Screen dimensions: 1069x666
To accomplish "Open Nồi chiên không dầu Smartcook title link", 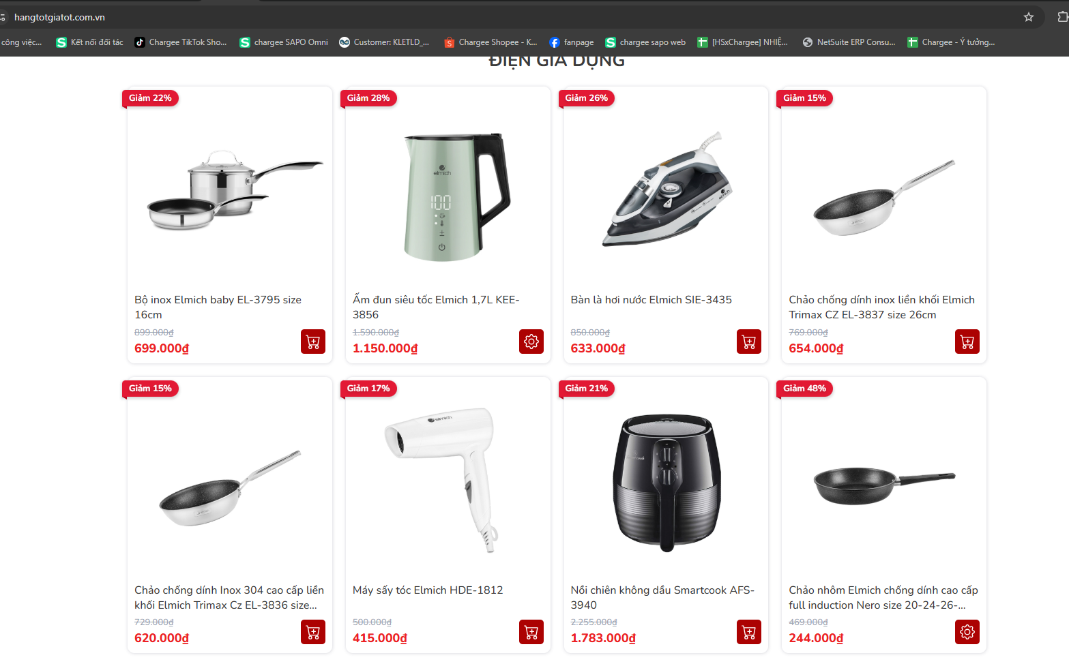I will click(662, 598).
